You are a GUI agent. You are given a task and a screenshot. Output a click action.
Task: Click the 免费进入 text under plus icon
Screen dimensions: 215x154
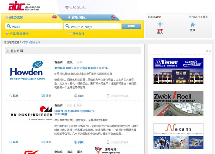160,31
